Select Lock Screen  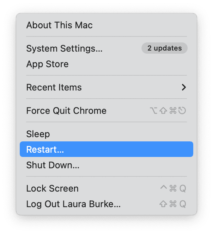coord(52,188)
